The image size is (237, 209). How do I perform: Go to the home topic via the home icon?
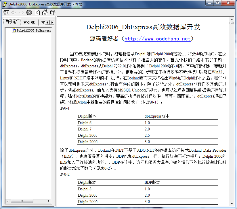[45, 12]
